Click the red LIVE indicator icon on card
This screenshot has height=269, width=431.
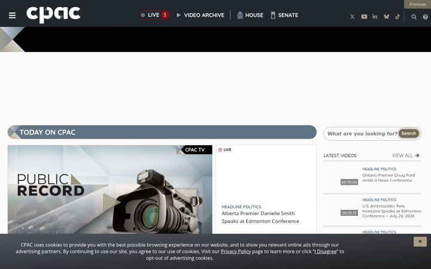(220, 149)
